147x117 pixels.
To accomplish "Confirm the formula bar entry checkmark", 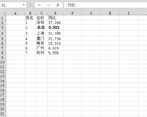I will coord(49,5).
